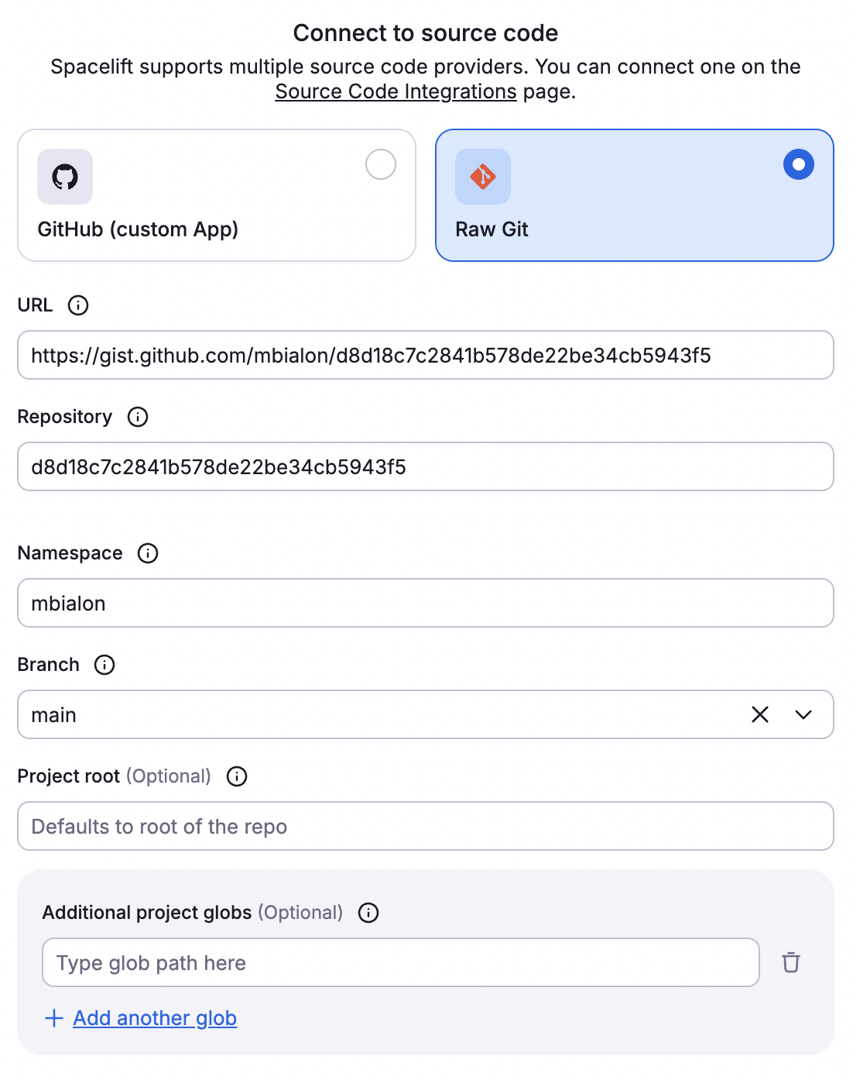Click the GitHub logo icon
853x1077 pixels.
64,177
